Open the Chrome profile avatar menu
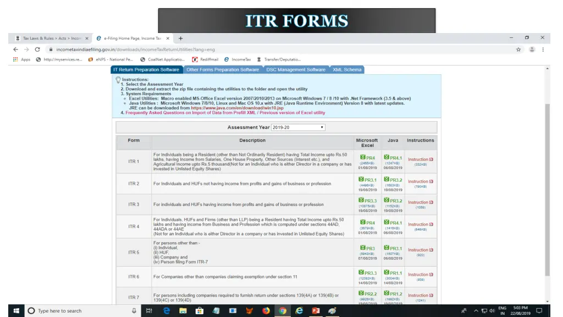 pyautogui.click(x=532, y=50)
